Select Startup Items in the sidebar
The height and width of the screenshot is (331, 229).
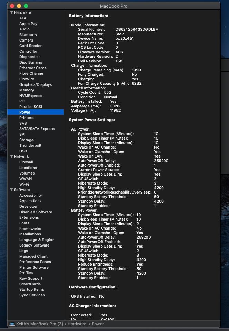pos(31,289)
